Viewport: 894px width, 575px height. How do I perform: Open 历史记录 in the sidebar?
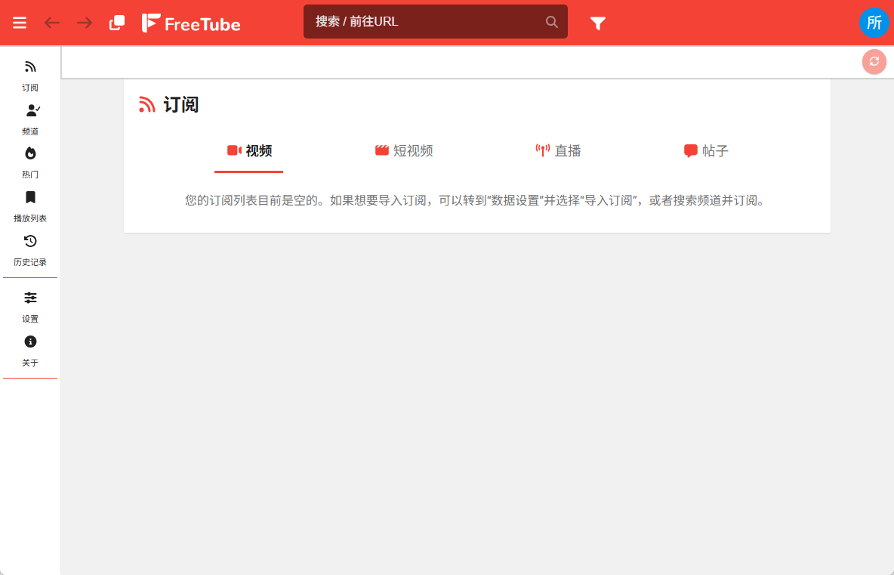tap(30, 250)
